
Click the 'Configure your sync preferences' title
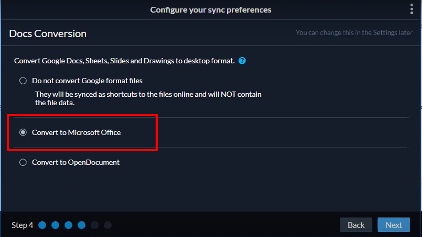pyautogui.click(x=211, y=10)
